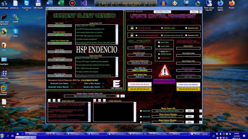Click the Next Update Date field in update panel
This screenshot has height=139, width=248.
click(139, 77)
